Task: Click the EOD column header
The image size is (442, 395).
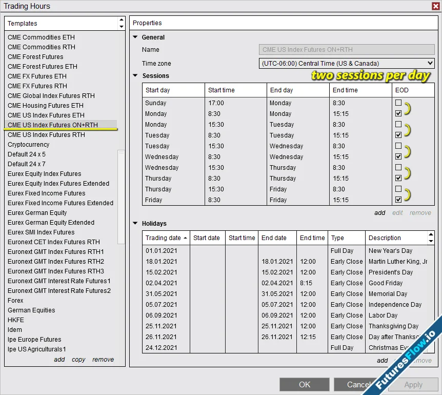Action: (x=413, y=90)
